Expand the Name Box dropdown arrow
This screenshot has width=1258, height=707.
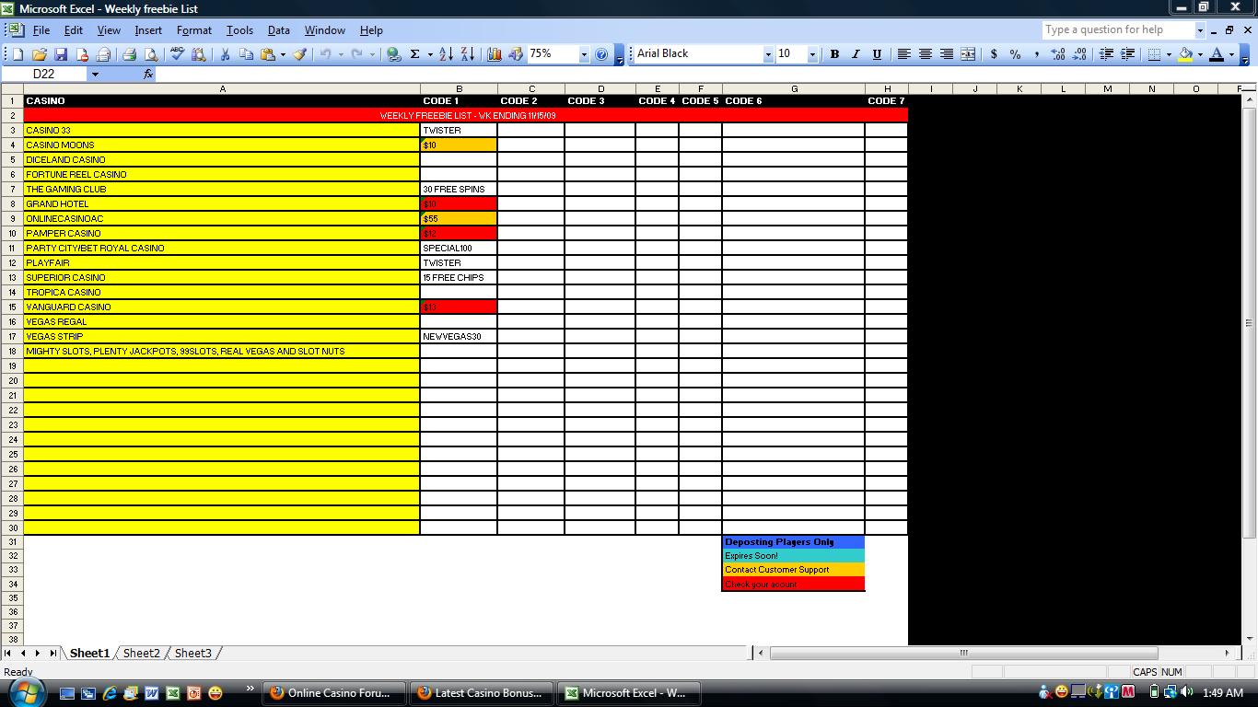94,74
